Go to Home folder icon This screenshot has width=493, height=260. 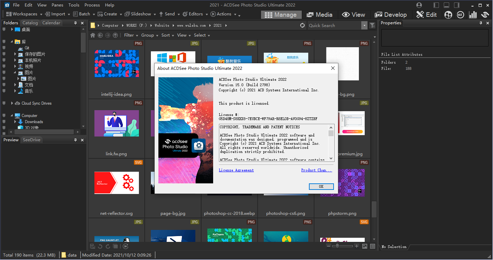pyautogui.click(x=93, y=35)
